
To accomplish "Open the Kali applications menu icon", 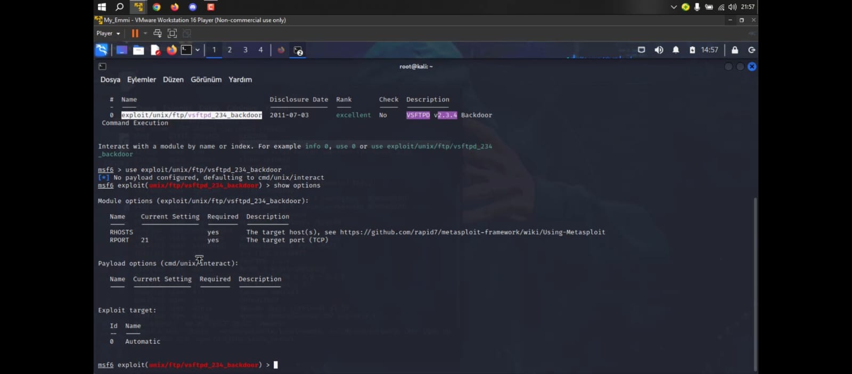I will coord(101,50).
